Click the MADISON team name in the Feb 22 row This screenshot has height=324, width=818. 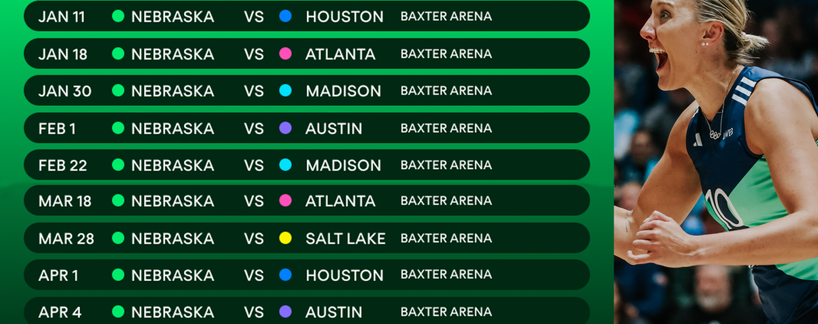click(343, 165)
